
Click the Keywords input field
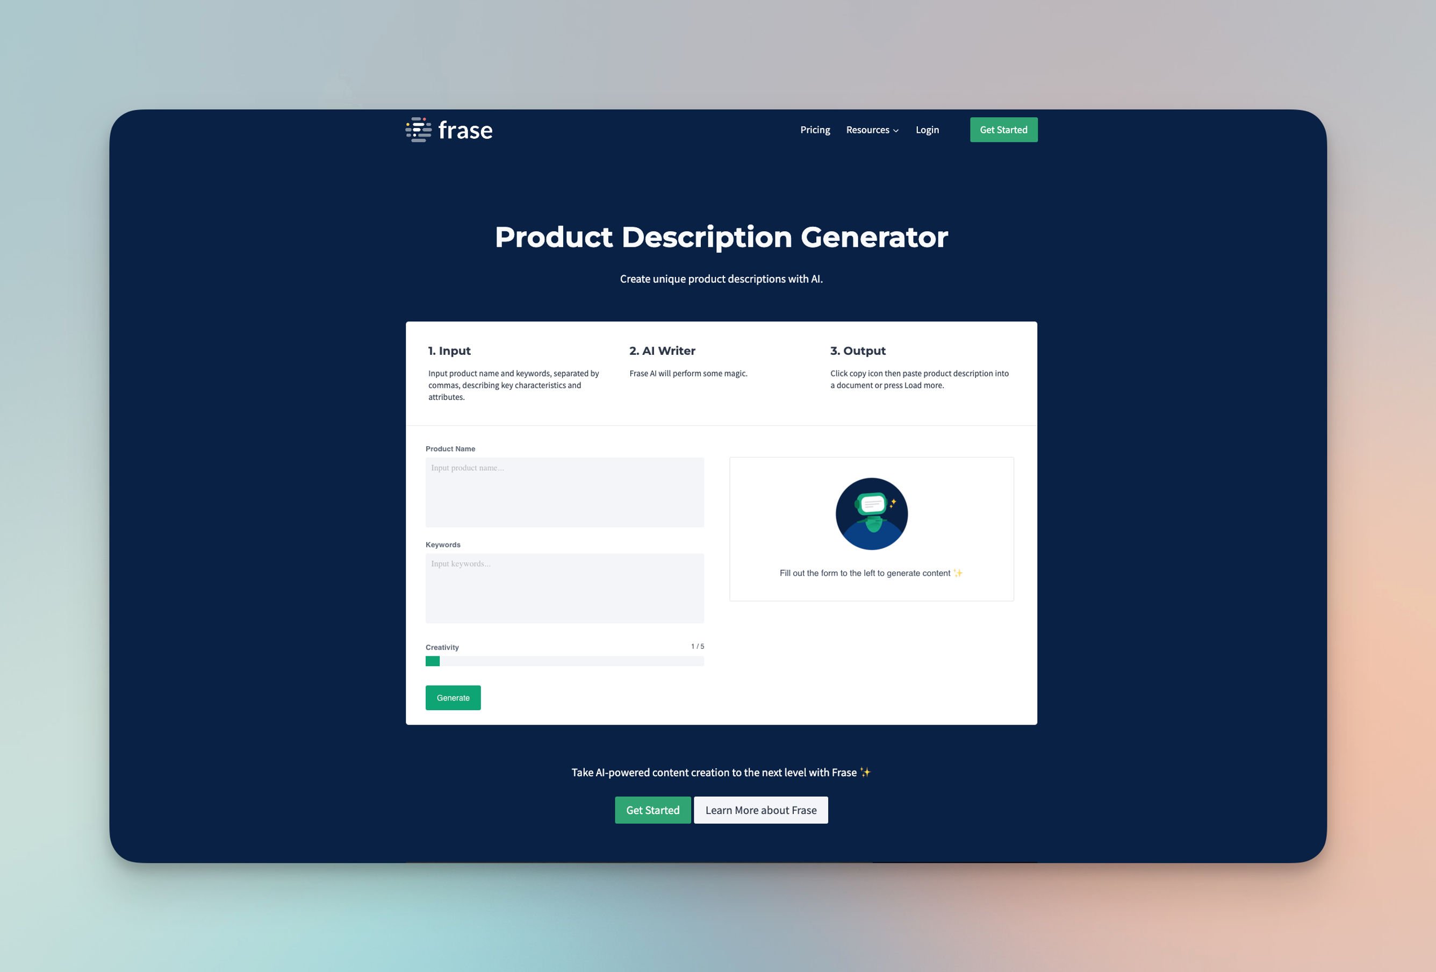tap(564, 587)
